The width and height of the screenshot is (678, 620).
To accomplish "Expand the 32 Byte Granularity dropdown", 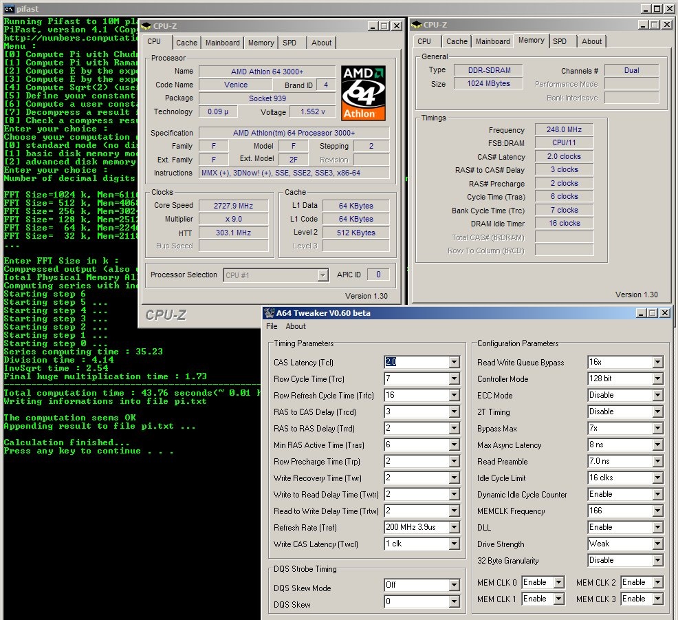I will [x=657, y=560].
